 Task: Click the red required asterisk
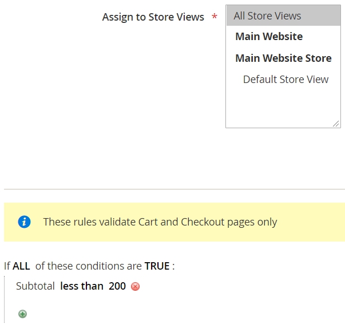pyautogui.click(x=215, y=17)
